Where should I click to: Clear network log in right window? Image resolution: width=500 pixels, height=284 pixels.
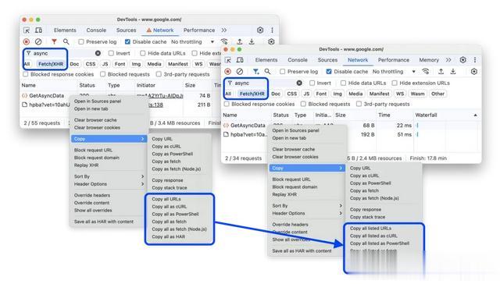240,72
